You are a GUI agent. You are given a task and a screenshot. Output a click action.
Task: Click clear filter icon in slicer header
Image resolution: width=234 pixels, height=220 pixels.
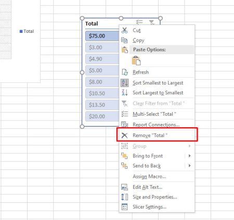(x=152, y=22)
